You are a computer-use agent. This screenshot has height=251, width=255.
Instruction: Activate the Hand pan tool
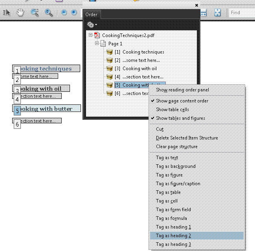pyautogui.click(x=20, y=13)
